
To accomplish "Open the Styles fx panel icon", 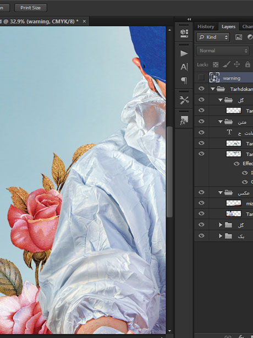I will point(184,121).
